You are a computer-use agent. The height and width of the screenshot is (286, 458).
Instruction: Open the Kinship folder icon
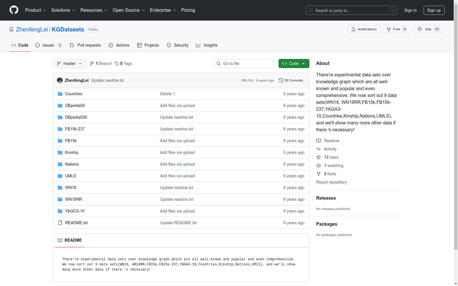click(60, 152)
